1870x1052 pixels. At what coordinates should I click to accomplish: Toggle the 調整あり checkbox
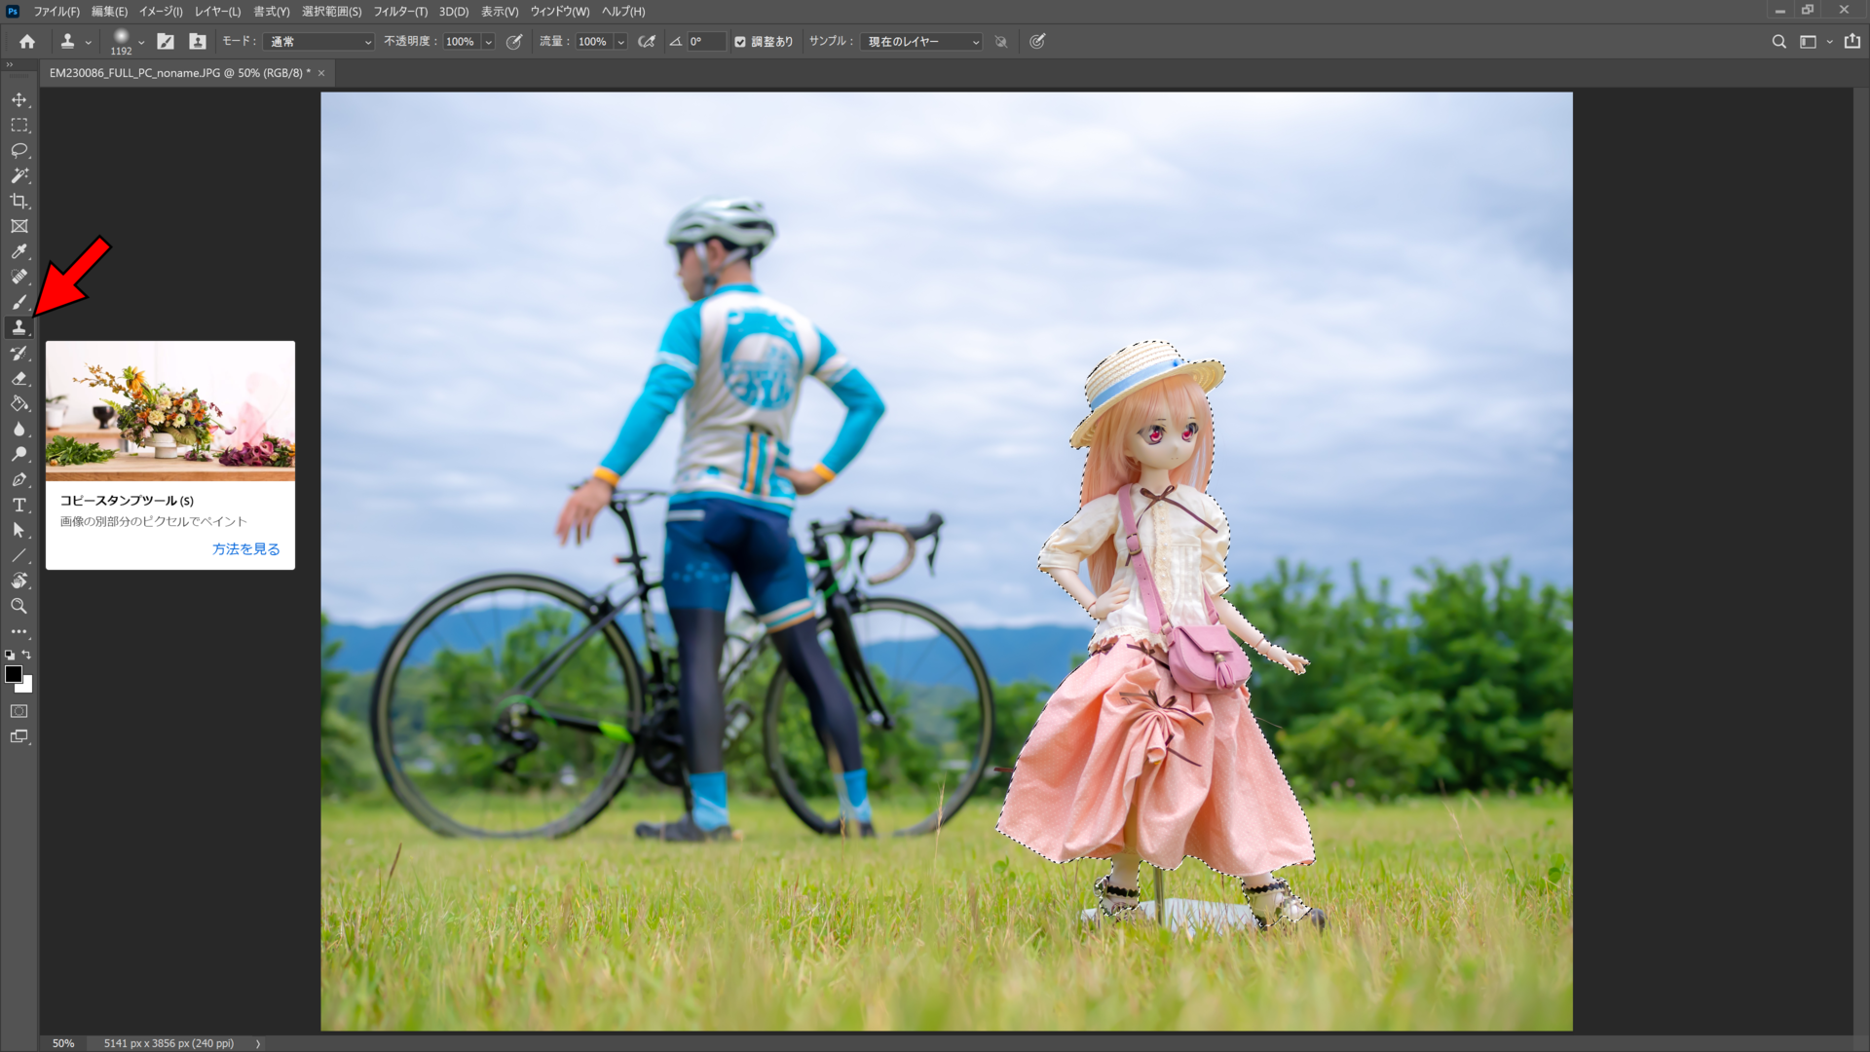coord(742,42)
